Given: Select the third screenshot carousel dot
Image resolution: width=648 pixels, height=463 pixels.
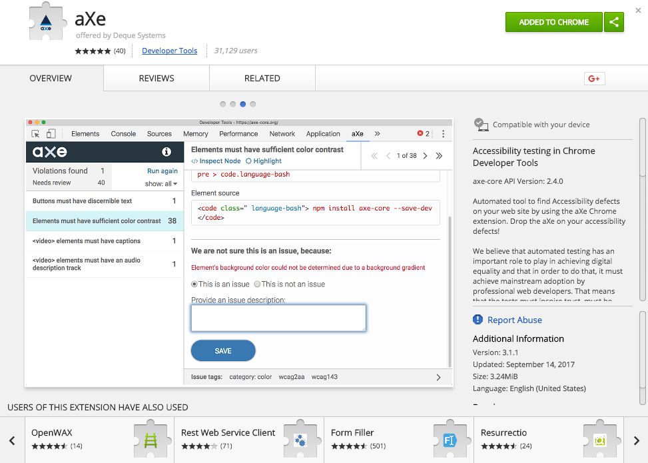Looking at the screenshot, I should pyautogui.click(x=243, y=104).
